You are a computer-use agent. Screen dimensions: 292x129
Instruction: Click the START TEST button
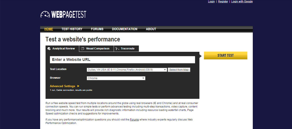tap(225, 55)
